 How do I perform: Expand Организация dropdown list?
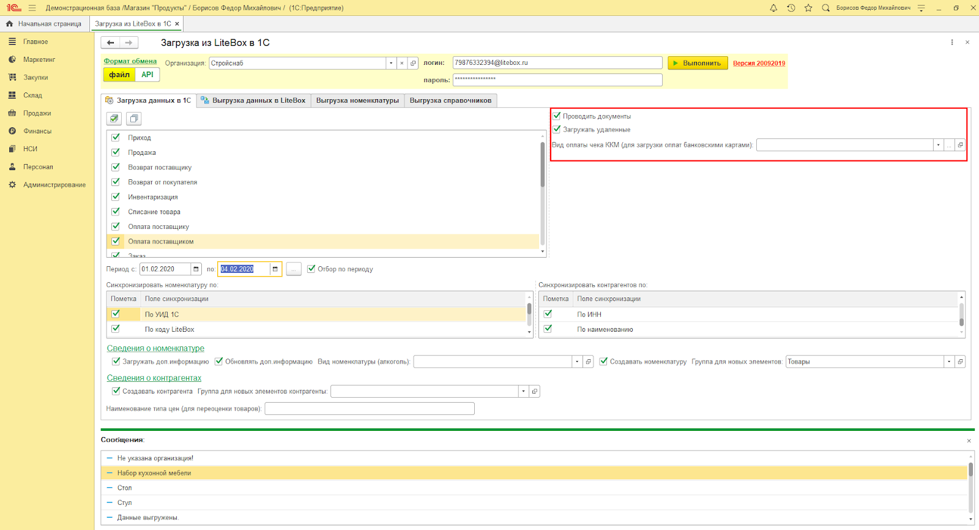pos(391,63)
